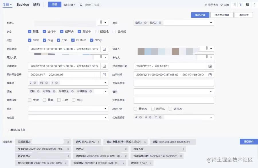The width and height of the screenshot is (258, 168).
Task: Expand 创建人 dropdown arrow
Action: [211, 49]
